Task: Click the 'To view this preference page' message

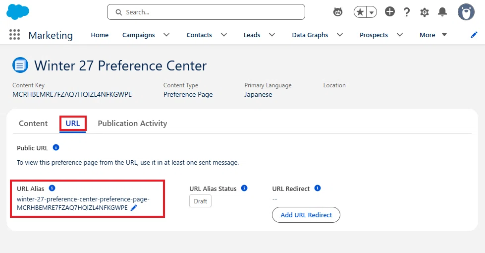Action: pos(128,163)
